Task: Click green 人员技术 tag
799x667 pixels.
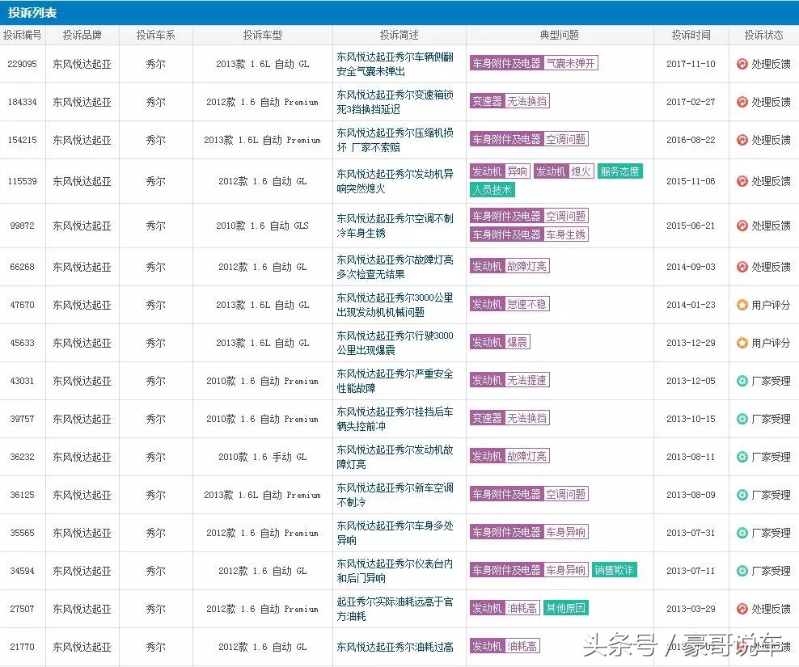Action: click(492, 190)
